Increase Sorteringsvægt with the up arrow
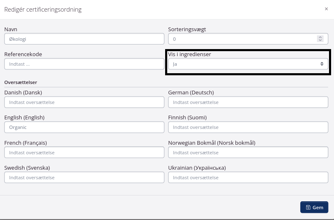The image size is (334, 220). tap(320, 37)
